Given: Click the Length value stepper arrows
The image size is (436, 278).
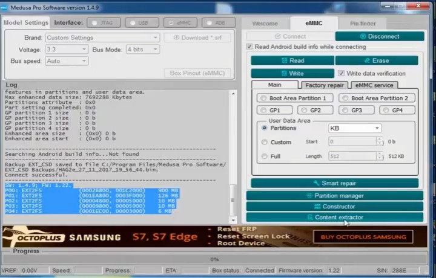Looking at the screenshot, I should [380, 156].
